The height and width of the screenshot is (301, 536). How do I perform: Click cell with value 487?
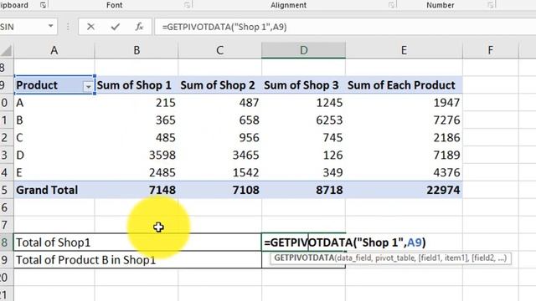219,103
